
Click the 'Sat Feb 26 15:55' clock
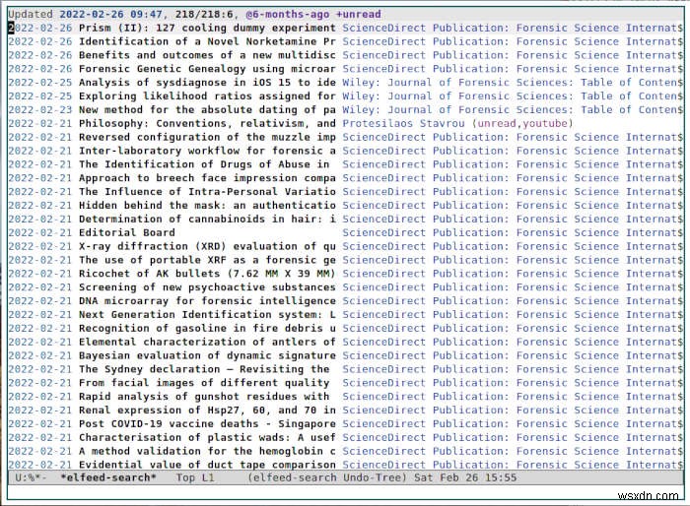[465, 477]
